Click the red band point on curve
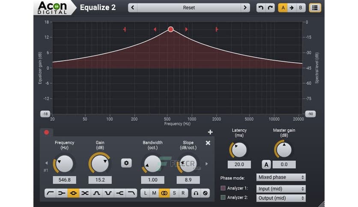This screenshot has height=207, width=358. tap(170, 29)
